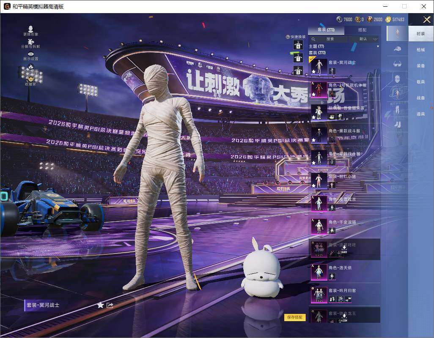Select the glasses category icon
The height and width of the screenshot is (338, 434).
point(398,64)
